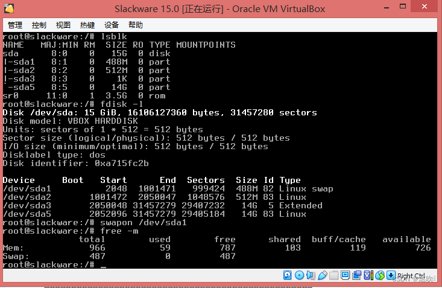Image resolution: width=442 pixels, height=288 pixels.
Task: Click the network adapters status icon
Action: pyautogui.click(x=356, y=275)
